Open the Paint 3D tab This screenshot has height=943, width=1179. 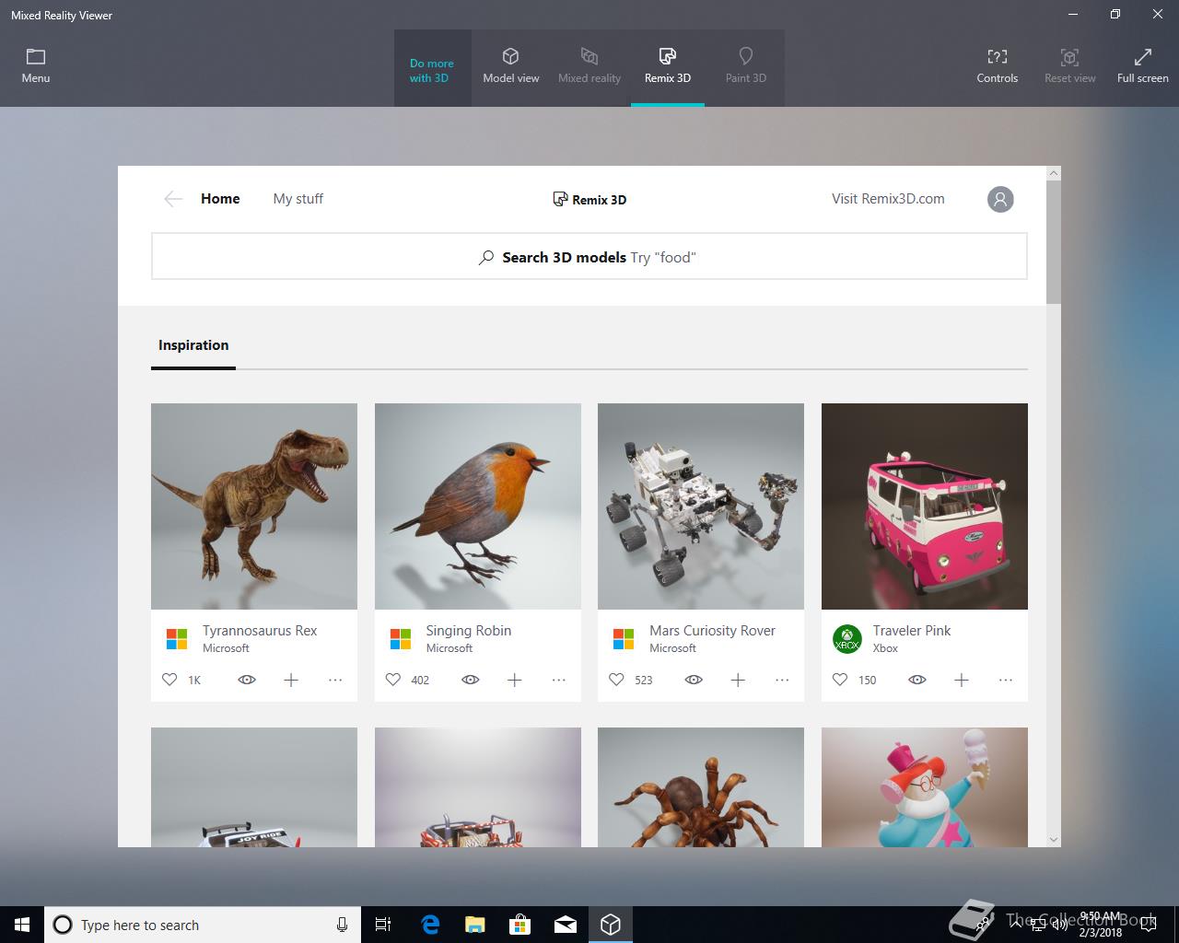pyautogui.click(x=746, y=67)
